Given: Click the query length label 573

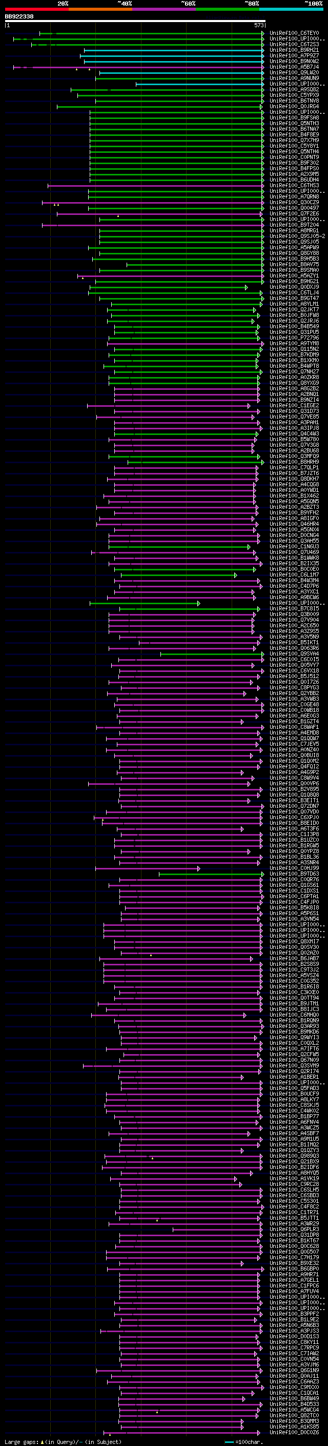Looking at the screenshot, I should (x=258, y=25).
